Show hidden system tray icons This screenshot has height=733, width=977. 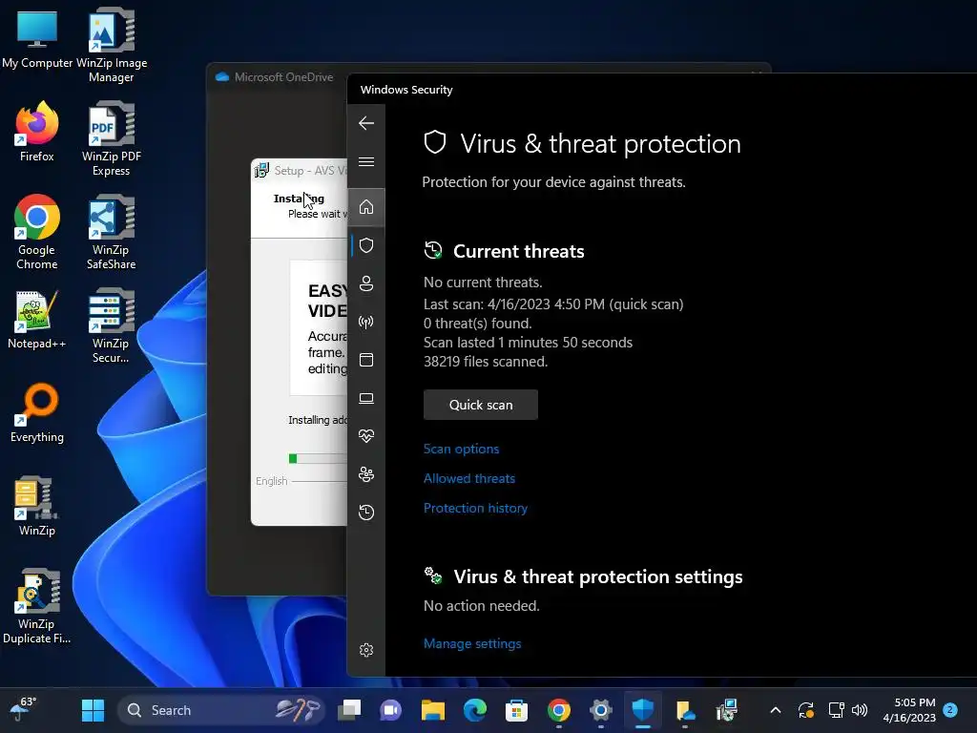point(776,710)
